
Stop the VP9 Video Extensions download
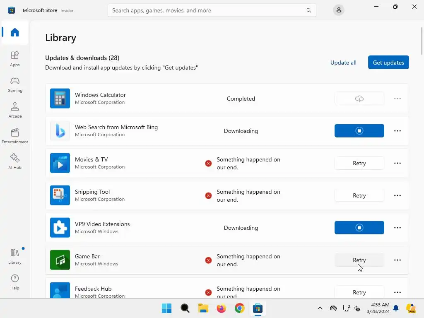coord(359,228)
